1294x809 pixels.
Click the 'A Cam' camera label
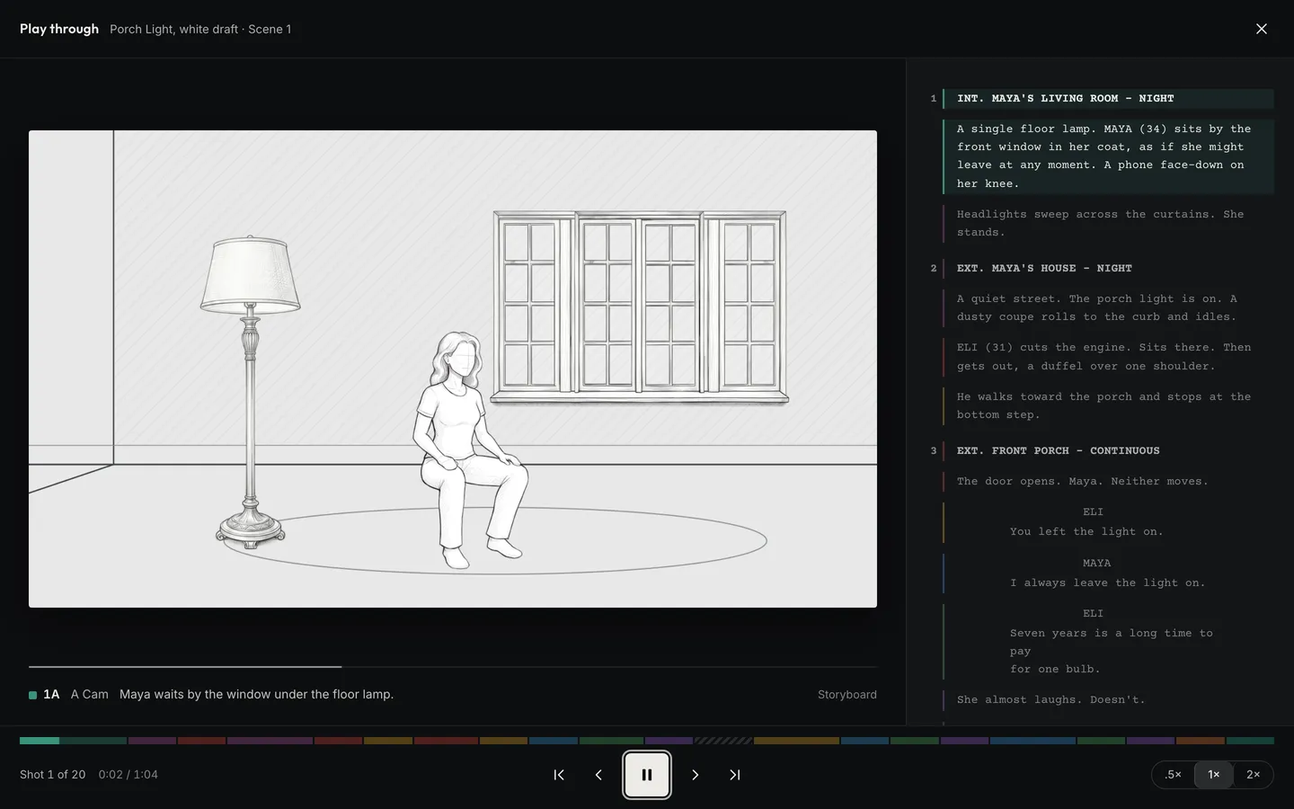point(90,695)
